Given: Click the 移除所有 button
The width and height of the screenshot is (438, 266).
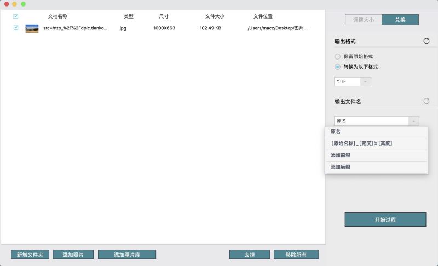Looking at the screenshot, I should click(296, 255).
